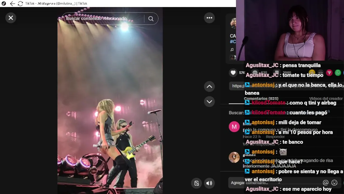344x194 pixels.
Task: Go to the next video with down chevron
Action: click(x=209, y=102)
